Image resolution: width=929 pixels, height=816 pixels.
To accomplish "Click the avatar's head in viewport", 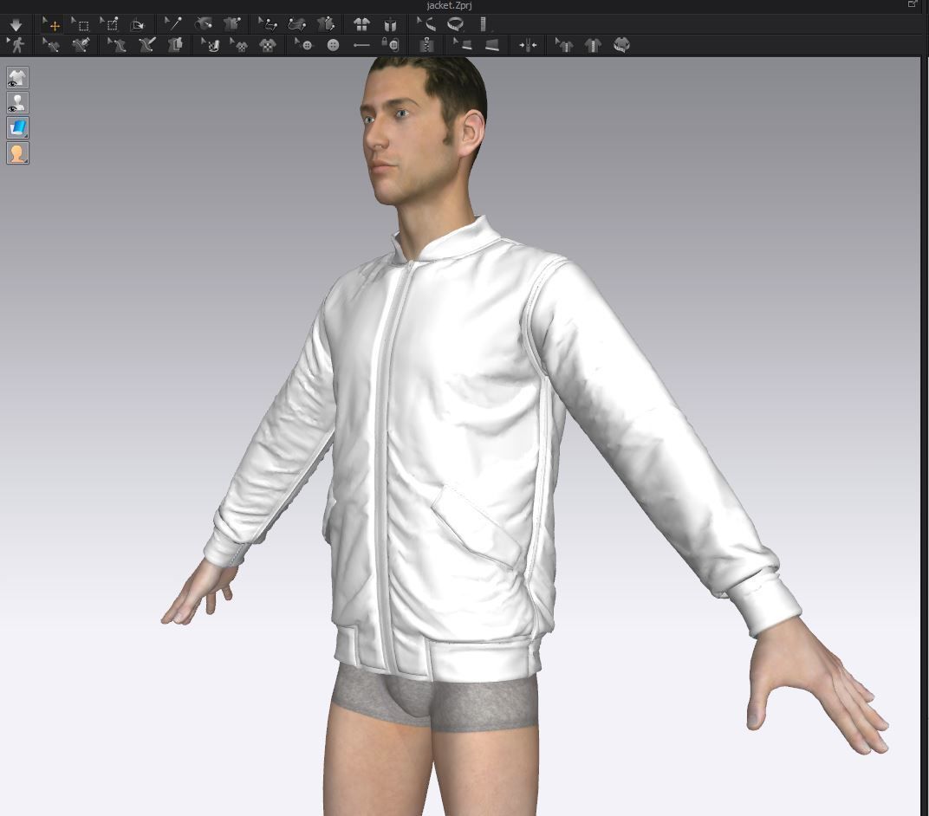I will (x=424, y=133).
